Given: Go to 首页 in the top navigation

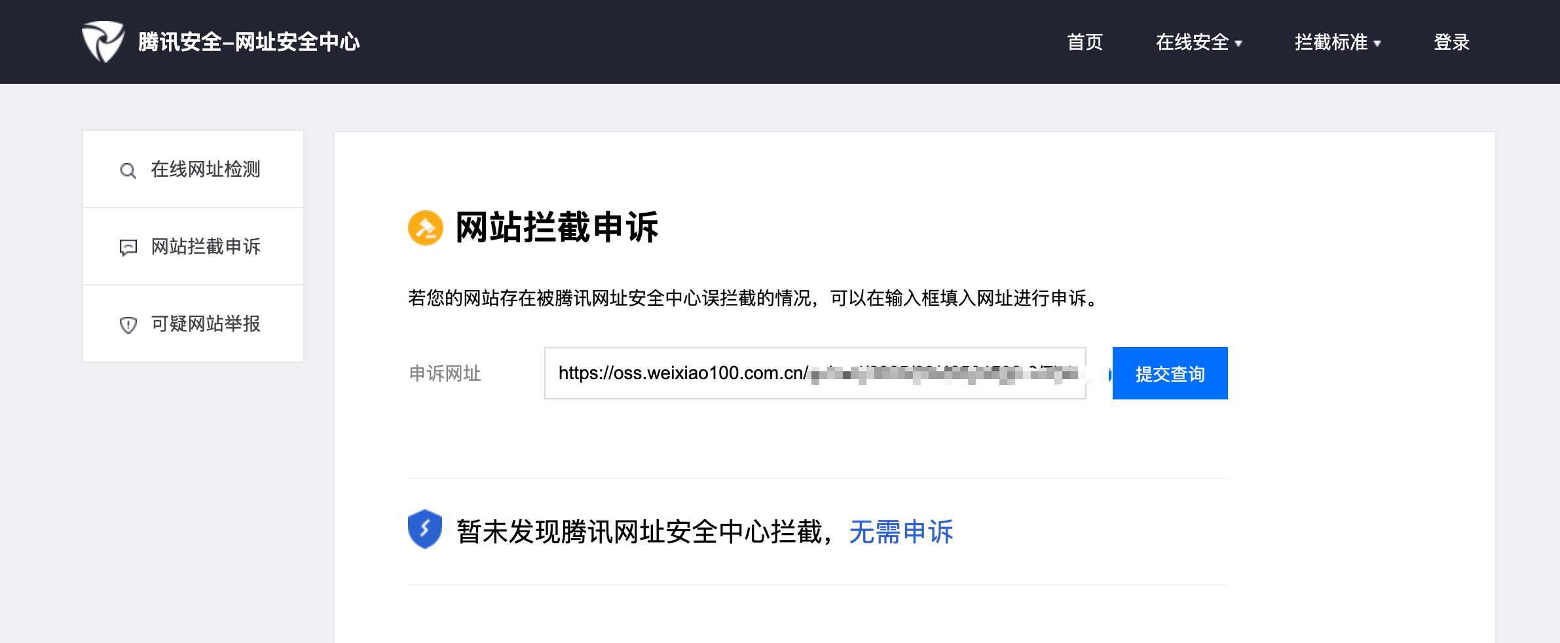Looking at the screenshot, I should (x=1085, y=42).
